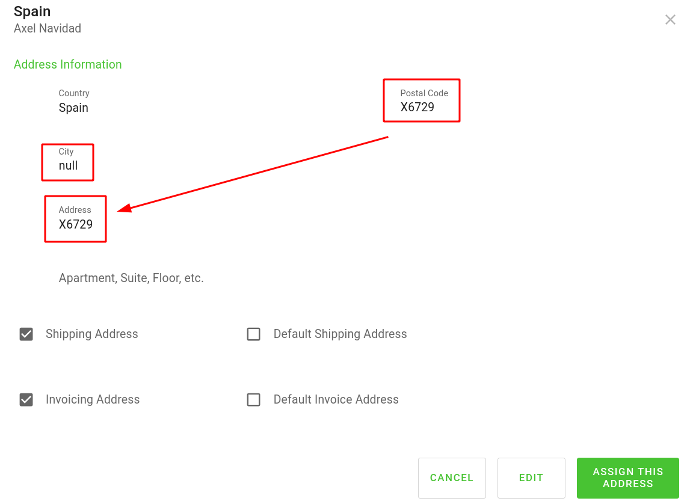The width and height of the screenshot is (693, 504).
Task: Assign this address with green button
Action: tap(627, 478)
